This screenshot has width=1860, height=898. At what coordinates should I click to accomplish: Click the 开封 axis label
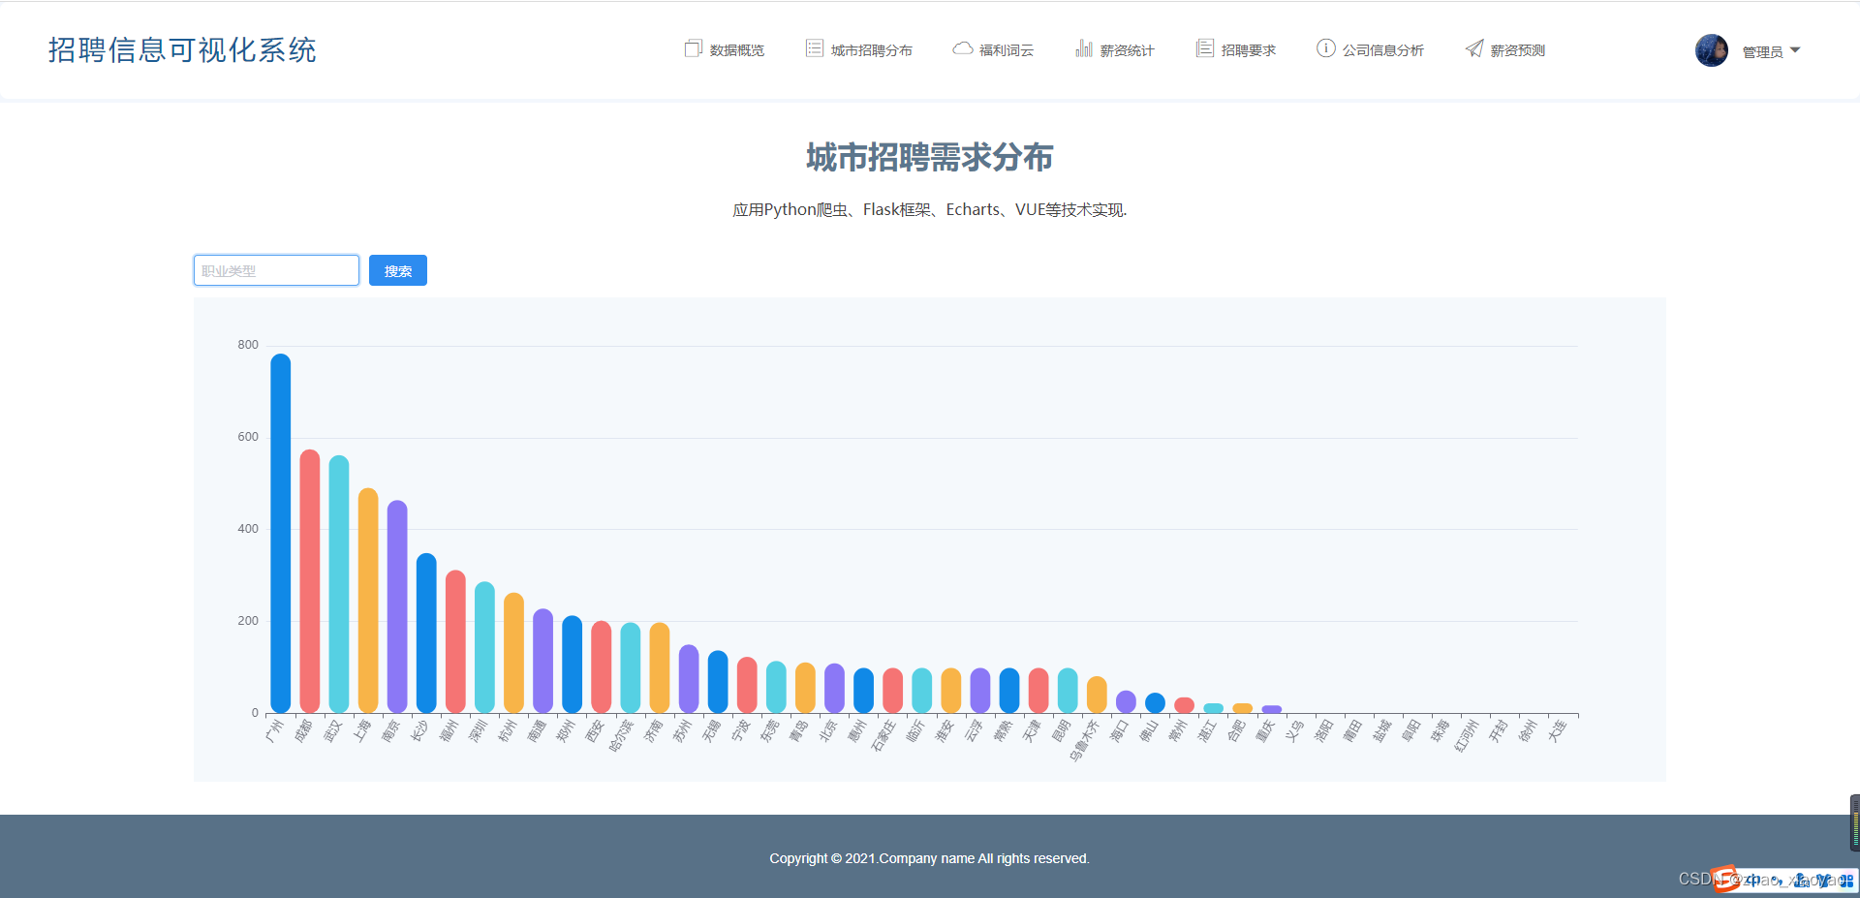point(1498,731)
